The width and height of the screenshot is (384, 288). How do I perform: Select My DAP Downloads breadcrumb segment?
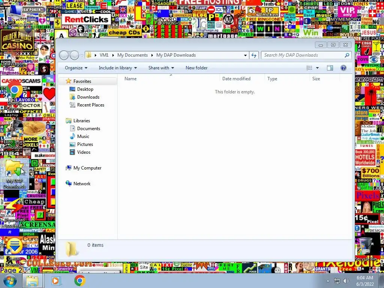[176, 55]
